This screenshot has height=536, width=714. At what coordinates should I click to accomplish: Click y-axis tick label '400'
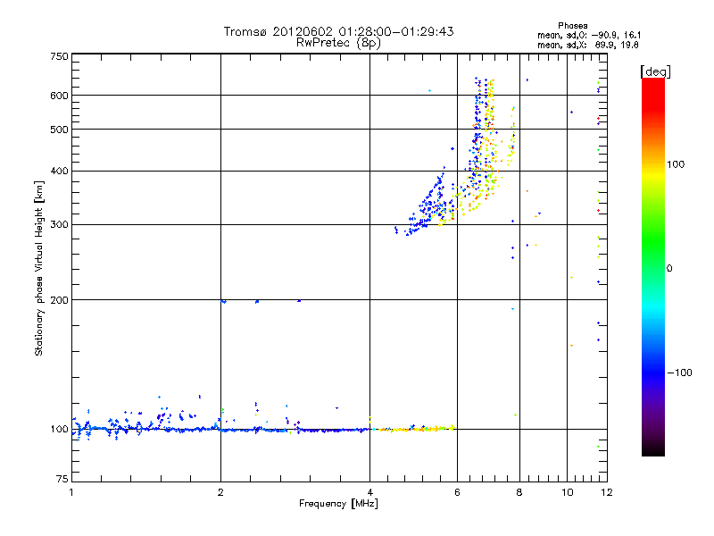(x=59, y=171)
